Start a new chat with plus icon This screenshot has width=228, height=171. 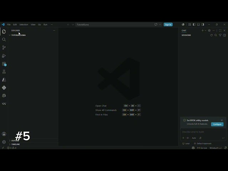203,31
